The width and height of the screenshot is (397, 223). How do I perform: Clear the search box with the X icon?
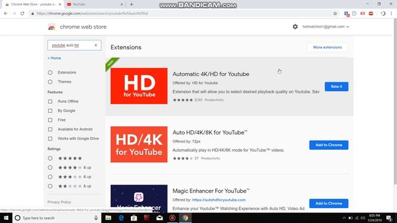[x=96, y=45]
